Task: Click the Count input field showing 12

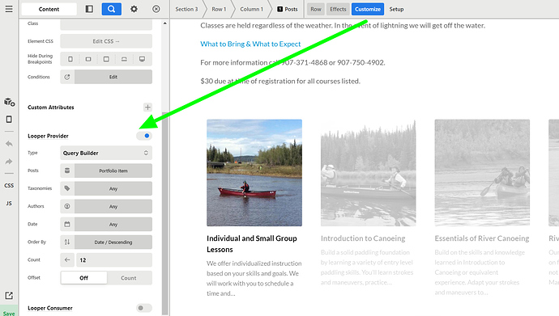Action: 114,260
